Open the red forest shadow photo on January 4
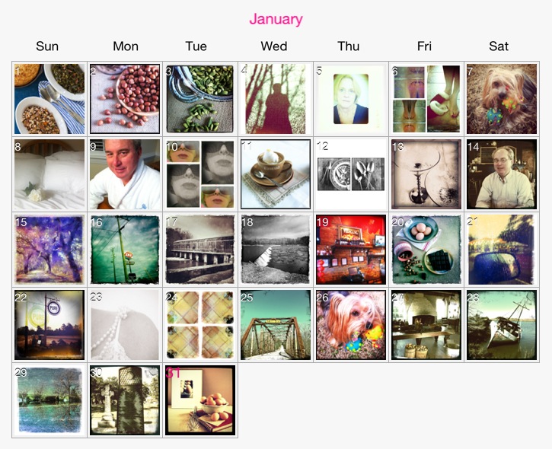 tap(275, 100)
